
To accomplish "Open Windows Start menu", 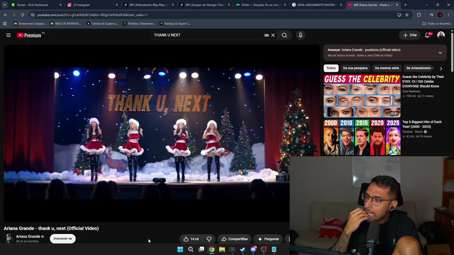I will coord(180,249).
